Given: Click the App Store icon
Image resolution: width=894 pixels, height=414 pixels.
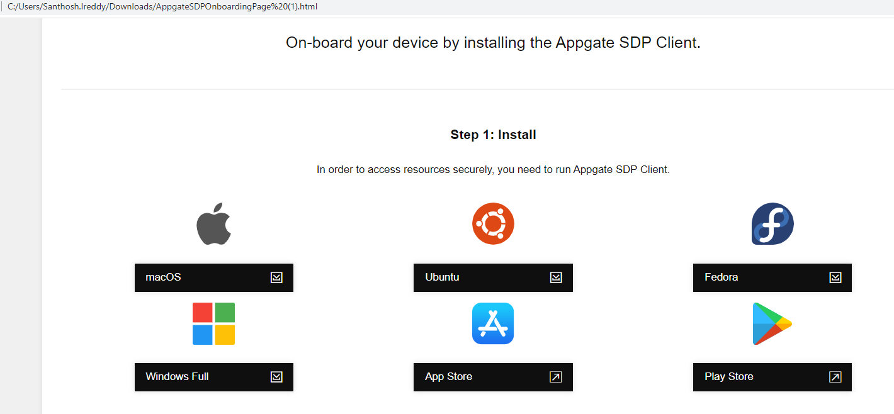Looking at the screenshot, I should click(493, 323).
